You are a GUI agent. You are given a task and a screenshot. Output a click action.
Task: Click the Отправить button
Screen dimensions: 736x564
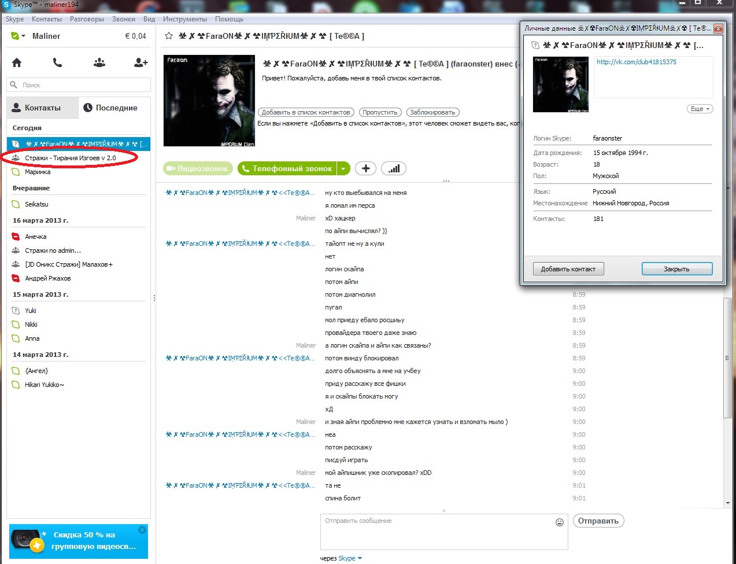[598, 521]
